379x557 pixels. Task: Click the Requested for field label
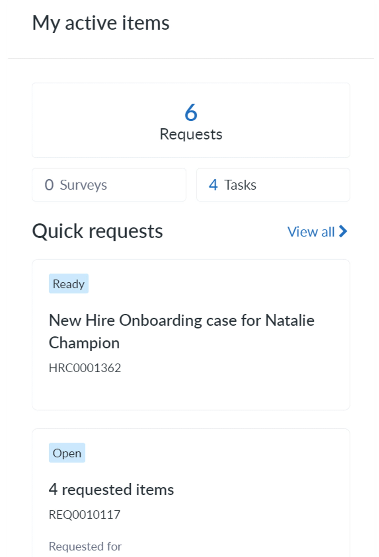(85, 546)
